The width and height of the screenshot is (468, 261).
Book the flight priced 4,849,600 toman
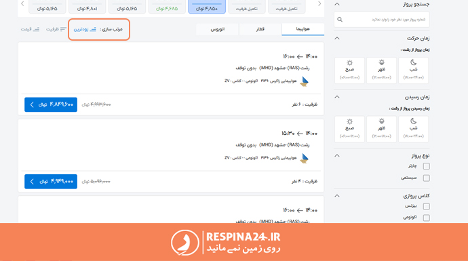[51, 104]
